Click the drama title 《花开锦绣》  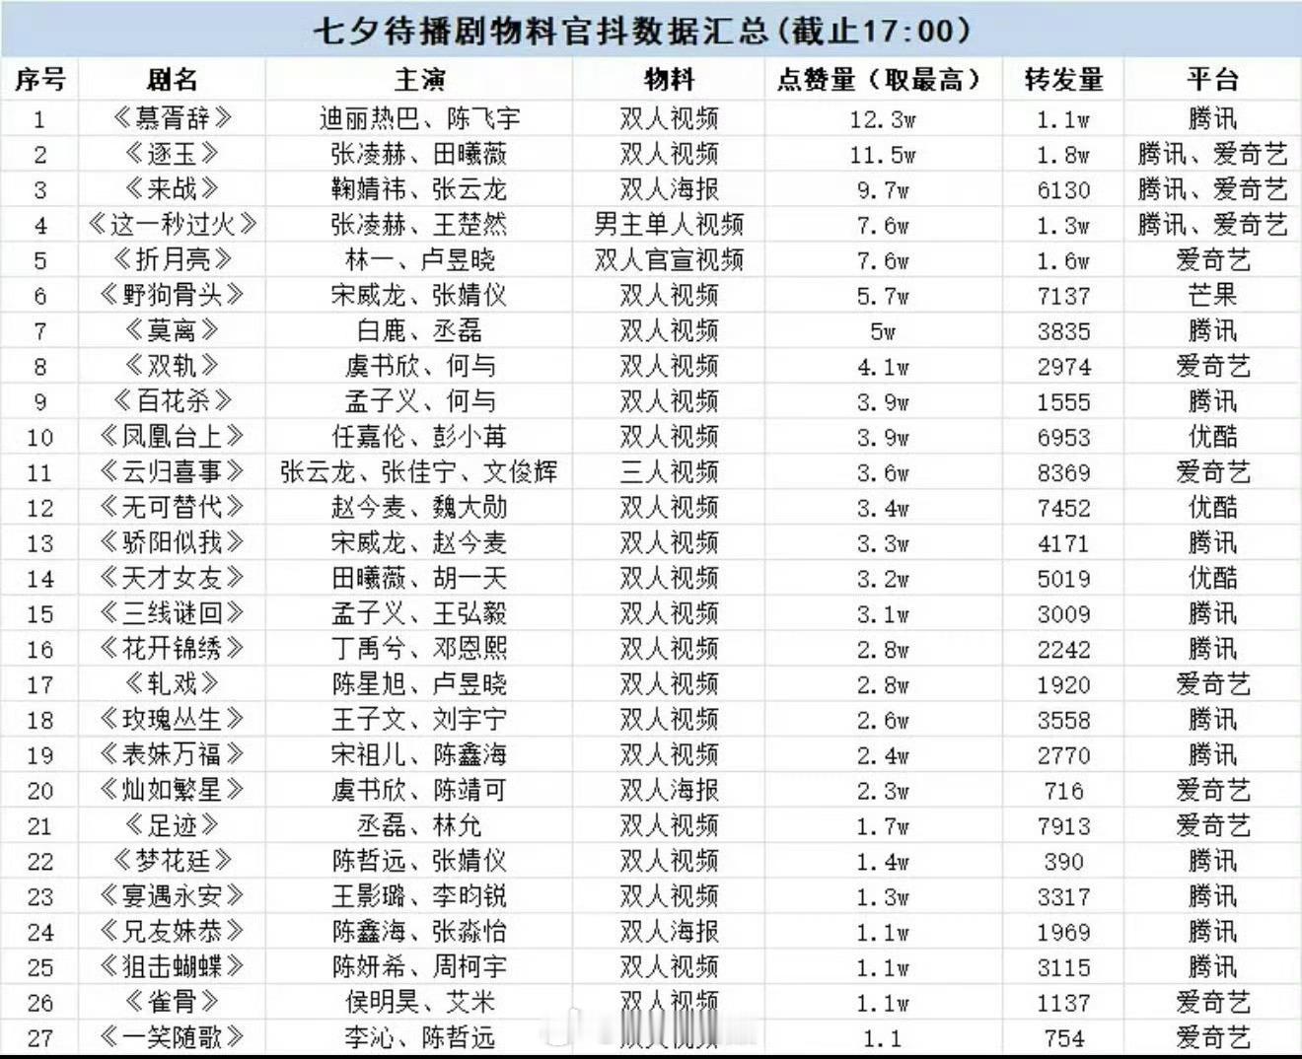pos(173,649)
